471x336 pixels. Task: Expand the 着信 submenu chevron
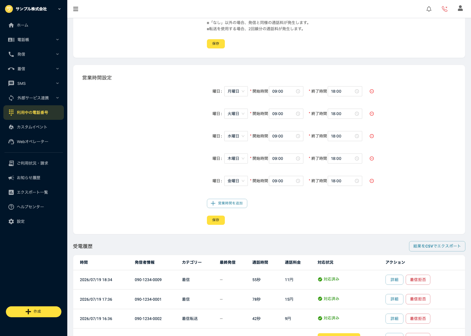point(57,69)
